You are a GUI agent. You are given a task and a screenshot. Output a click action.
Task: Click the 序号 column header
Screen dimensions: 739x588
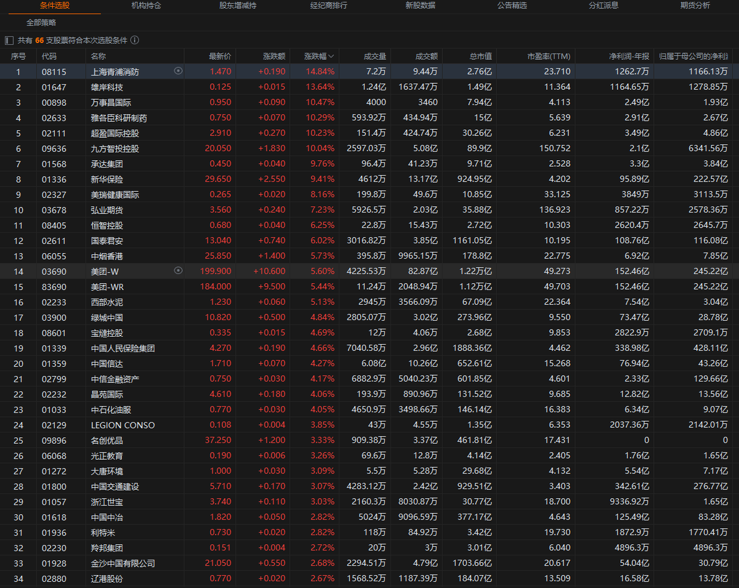(x=18, y=56)
